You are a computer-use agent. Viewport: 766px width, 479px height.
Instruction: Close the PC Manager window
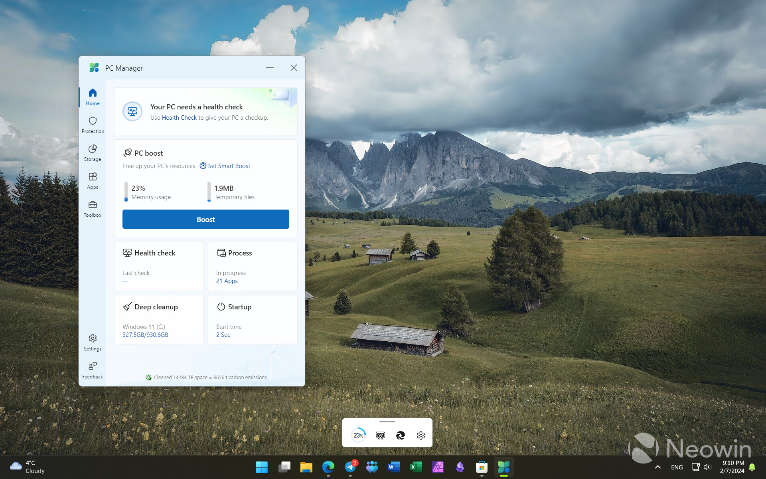pyautogui.click(x=294, y=68)
